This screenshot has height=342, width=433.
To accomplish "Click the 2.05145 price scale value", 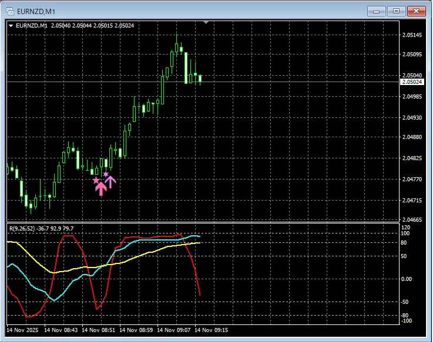I will 412,35.
